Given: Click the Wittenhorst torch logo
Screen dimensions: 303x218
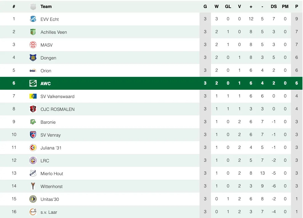Looking at the screenshot, I should pos(33,186).
